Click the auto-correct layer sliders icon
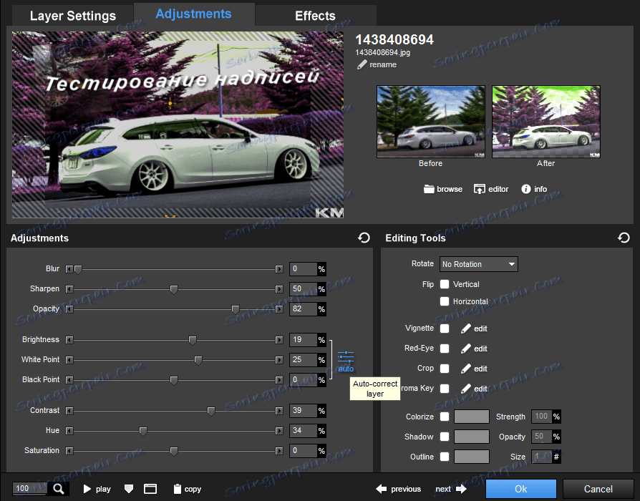 [346, 356]
